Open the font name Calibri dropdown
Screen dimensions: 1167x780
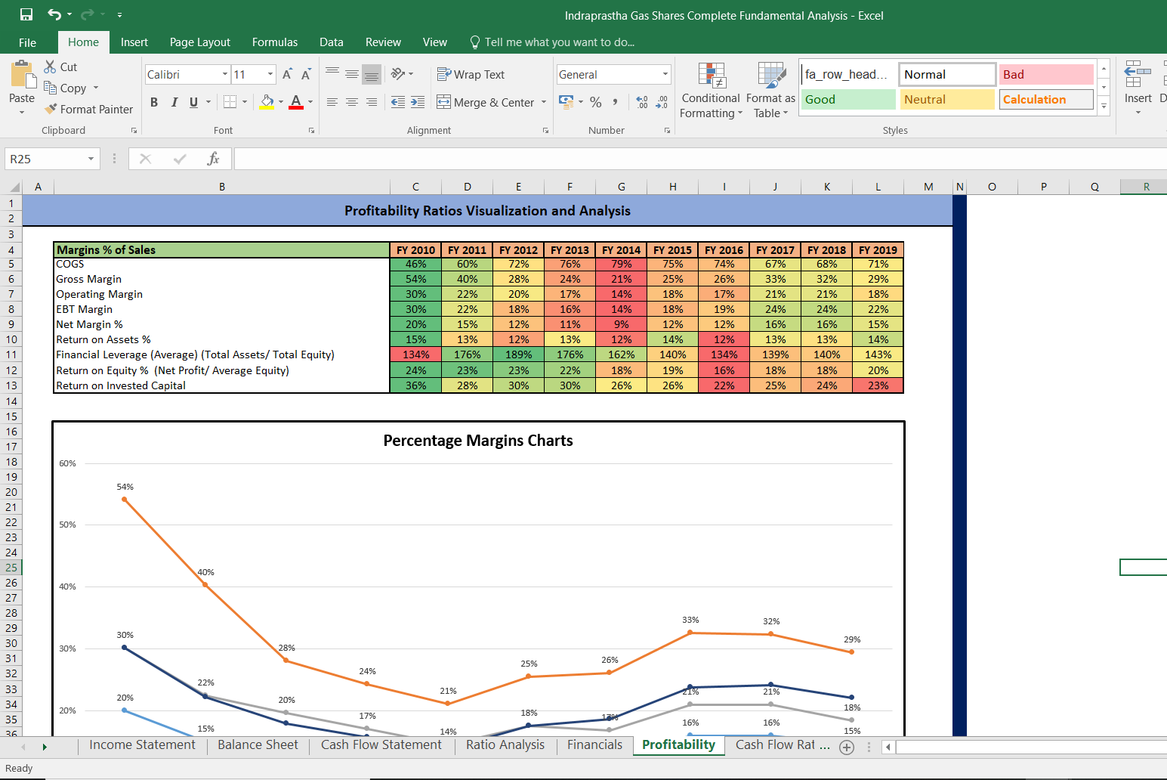[225, 74]
